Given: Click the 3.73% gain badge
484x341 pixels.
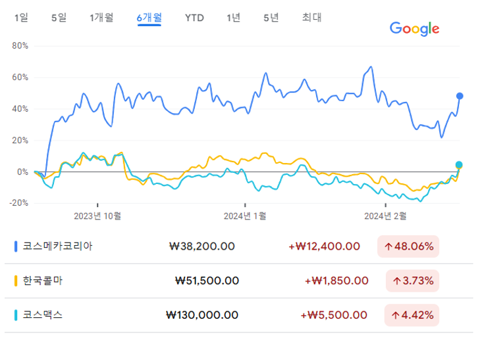Looking at the screenshot, I should tap(412, 281).
